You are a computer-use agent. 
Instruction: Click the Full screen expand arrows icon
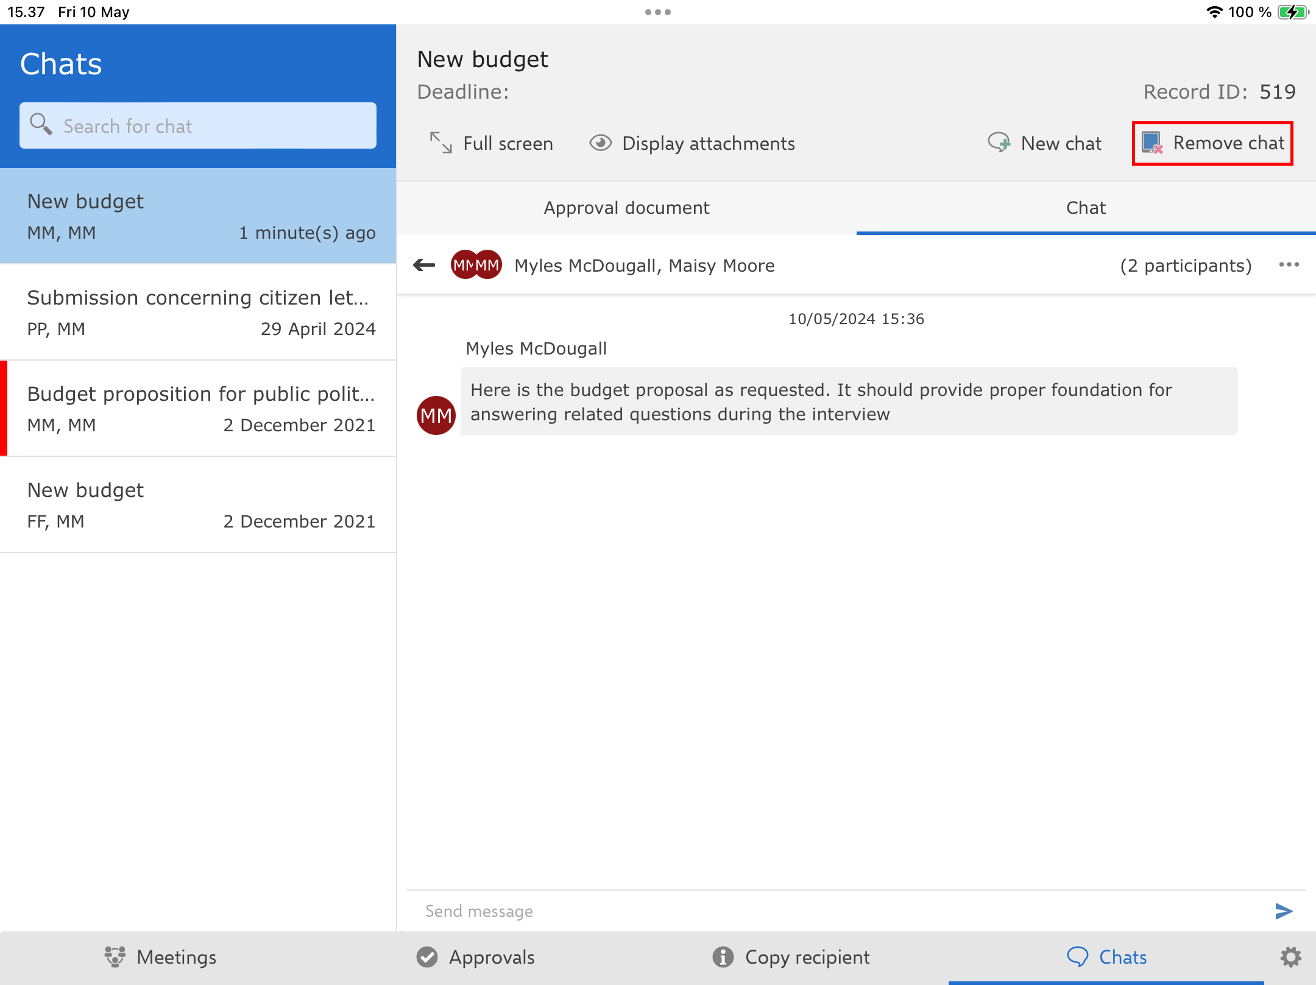[x=440, y=143]
